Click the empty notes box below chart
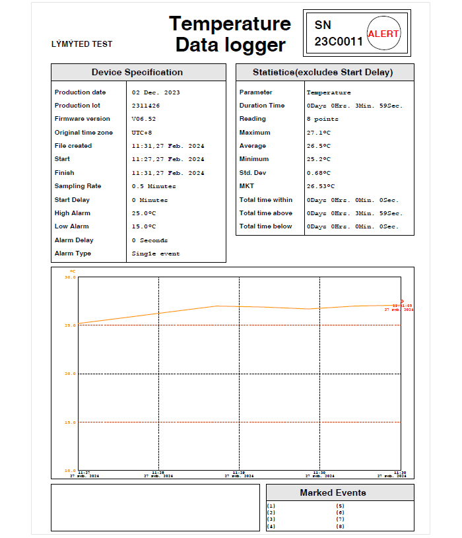The image size is (462, 538). [x=155, y=507]
